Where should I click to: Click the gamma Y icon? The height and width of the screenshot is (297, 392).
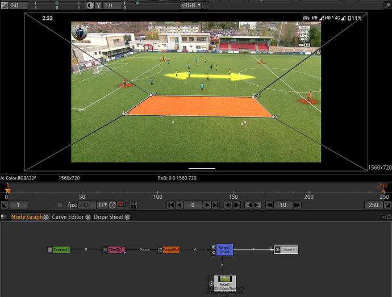tap(99, 5)
